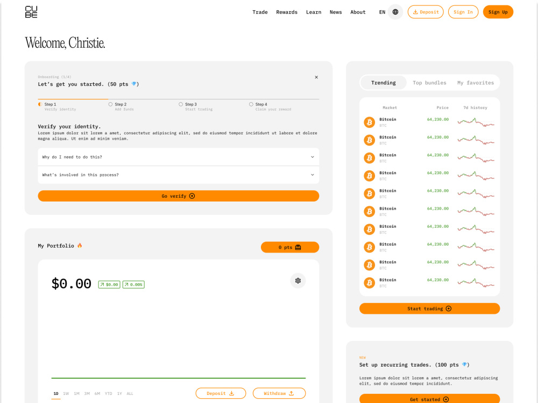Open the Trade menu
538x403 pixels.
pyautogui.click(x=260, y=12)
